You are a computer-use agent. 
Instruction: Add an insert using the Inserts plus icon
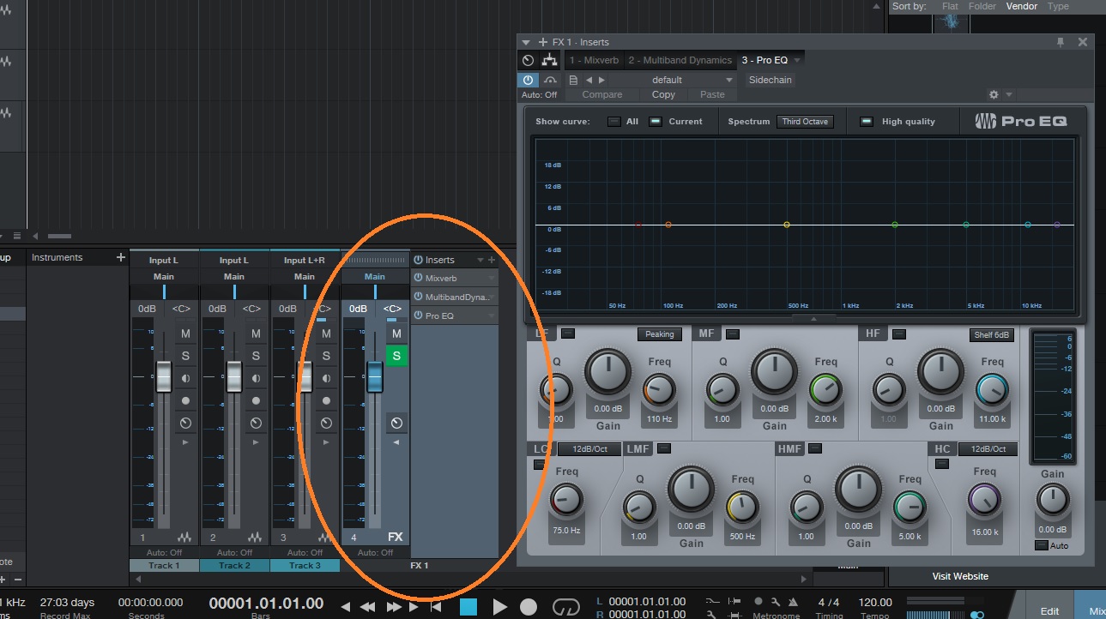(x=492, y=260)
